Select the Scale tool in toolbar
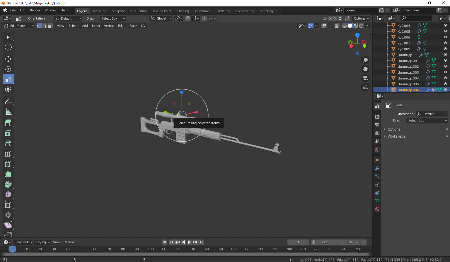This screenshot has width=450, height=262. point(8,79)
